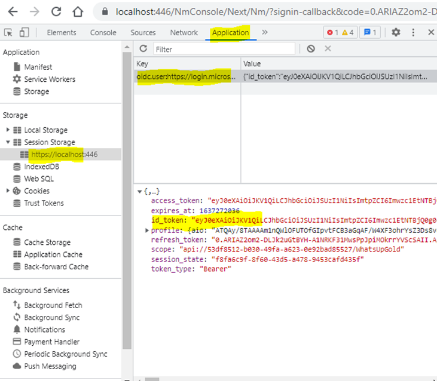Click the sidebar vertical scrollbar thumb
Viewport: 437px width, 381px height.
127,201
